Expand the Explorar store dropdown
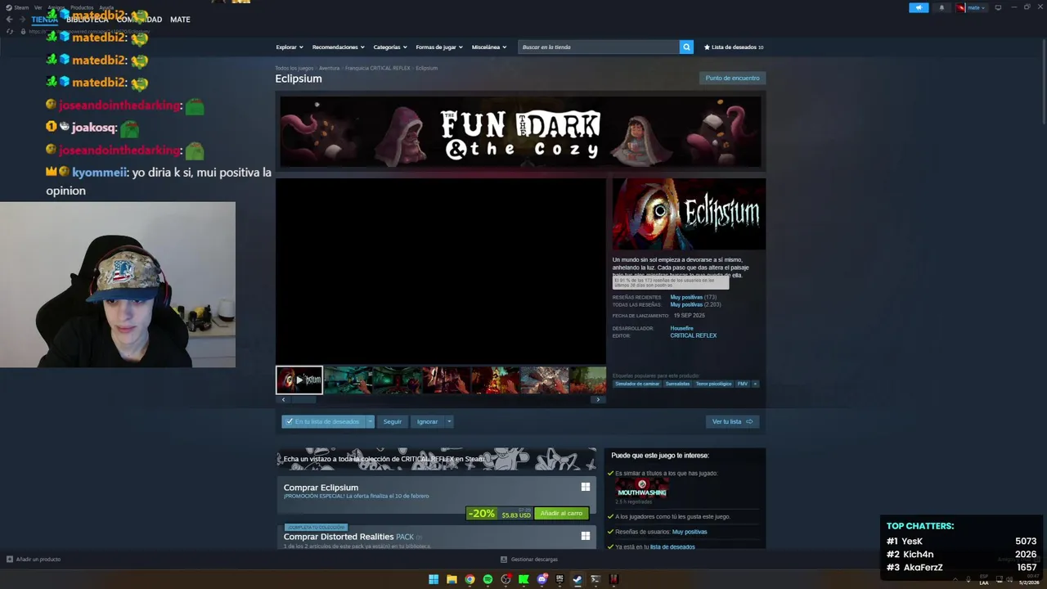Screen dimensions: 1047x589 point(290,47)
